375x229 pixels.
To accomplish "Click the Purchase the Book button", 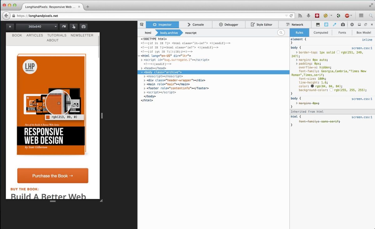I will pyautogui.click(x=53, y=176).
